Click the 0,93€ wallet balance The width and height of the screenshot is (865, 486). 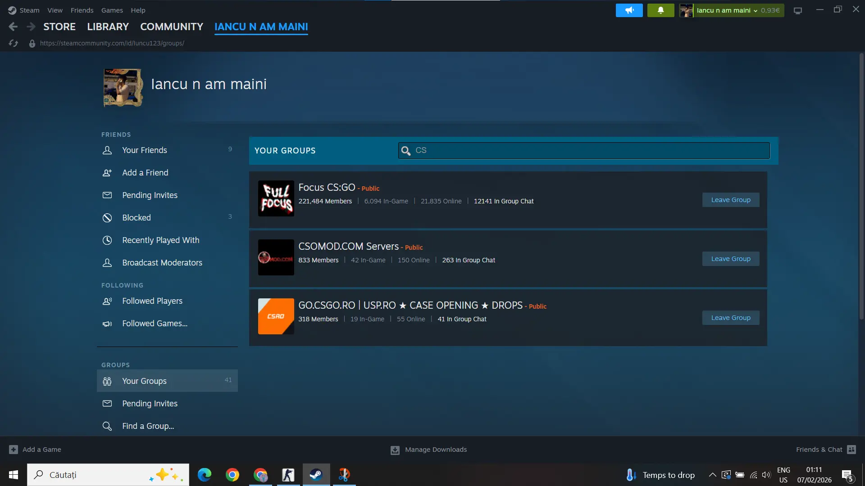[x=770, y=10]
